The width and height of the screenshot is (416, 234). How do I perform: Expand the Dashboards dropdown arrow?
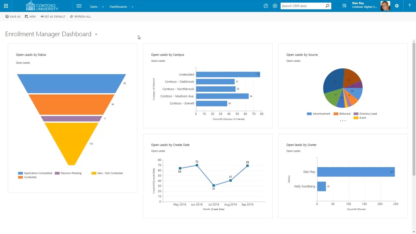click(x=132, y=6)
